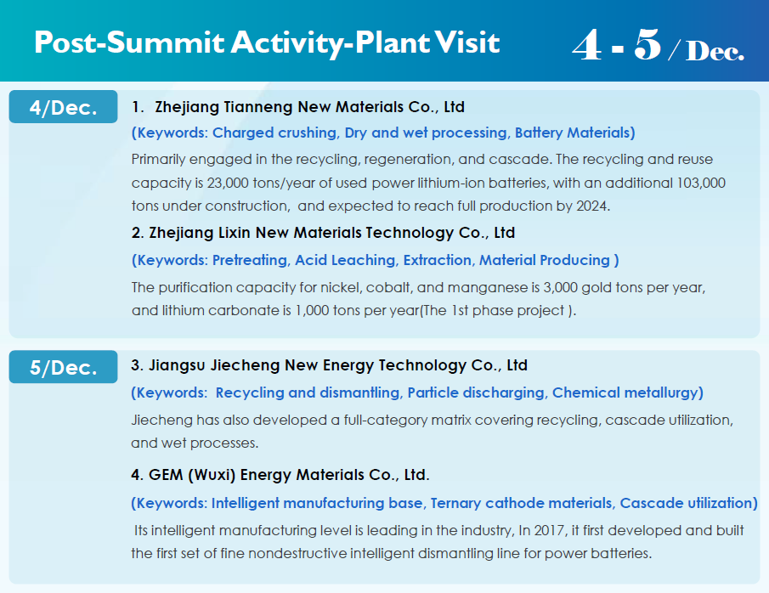Click the Post-Summit Activity-Plant Visit title

click(267, 42)
